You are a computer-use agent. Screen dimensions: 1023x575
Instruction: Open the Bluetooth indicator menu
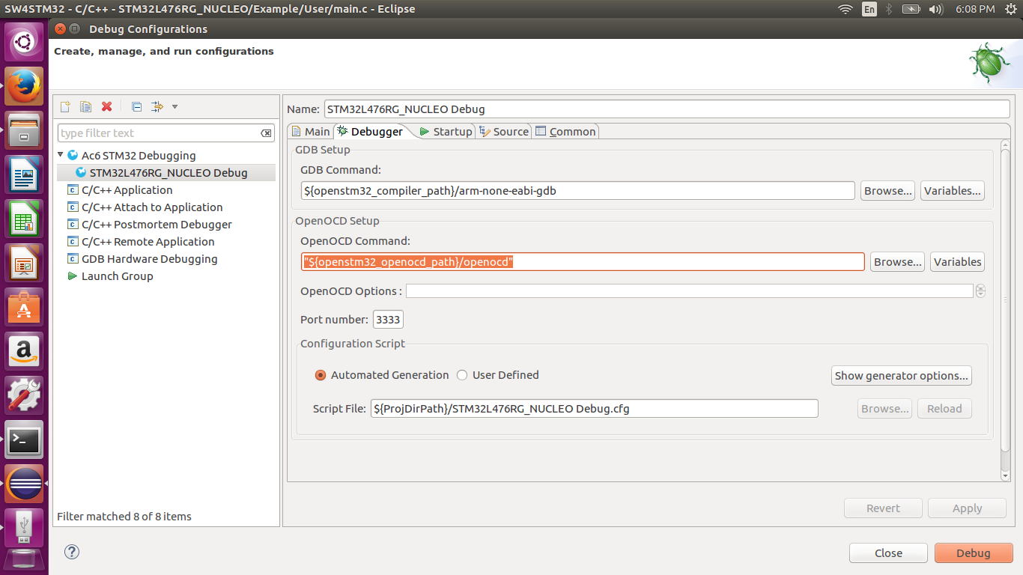coord(890,9)
